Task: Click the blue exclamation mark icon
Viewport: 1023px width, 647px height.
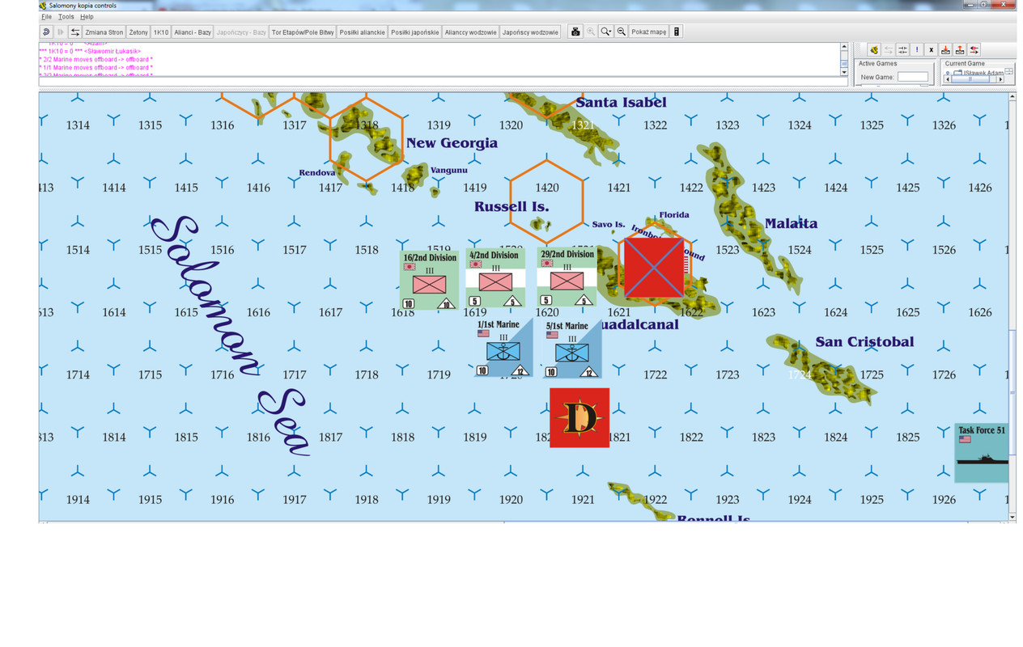Action: [x=917, y=49]
